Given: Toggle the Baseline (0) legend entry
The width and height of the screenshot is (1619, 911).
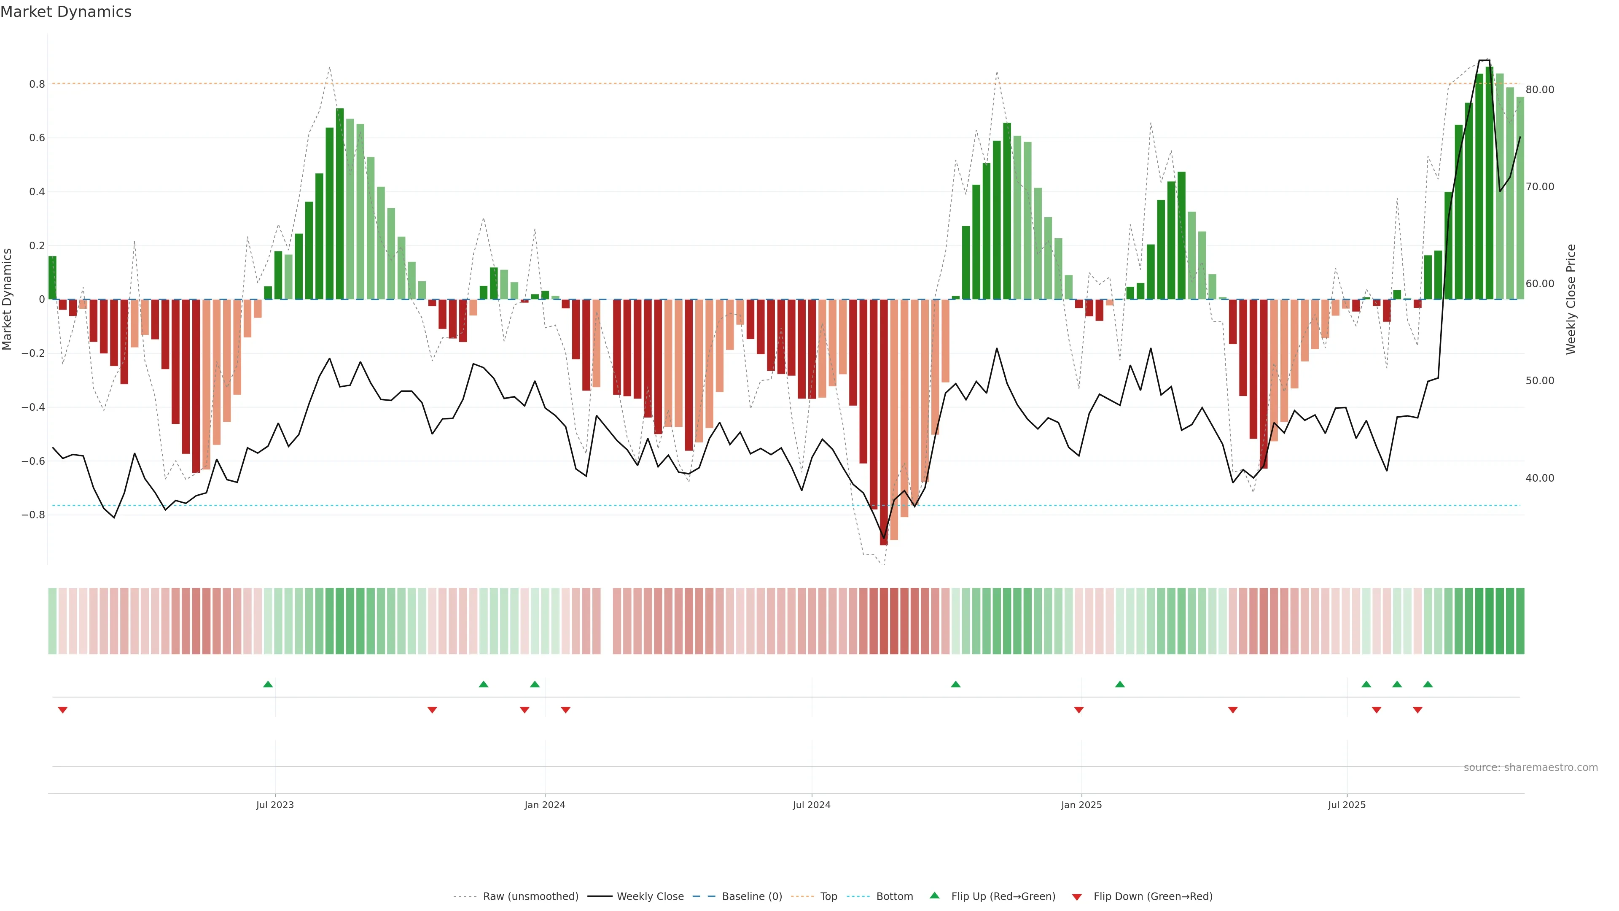Looking at the screenshot, I should (752, 897).
